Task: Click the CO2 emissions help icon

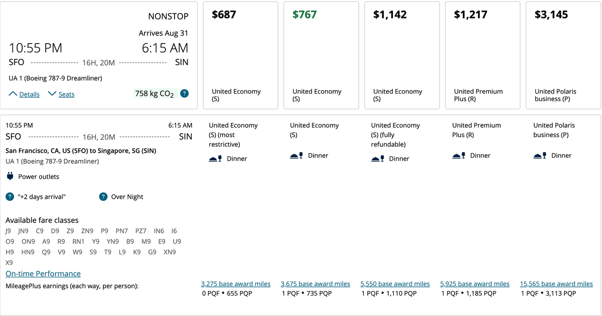Action: click(x=185, y=94)
